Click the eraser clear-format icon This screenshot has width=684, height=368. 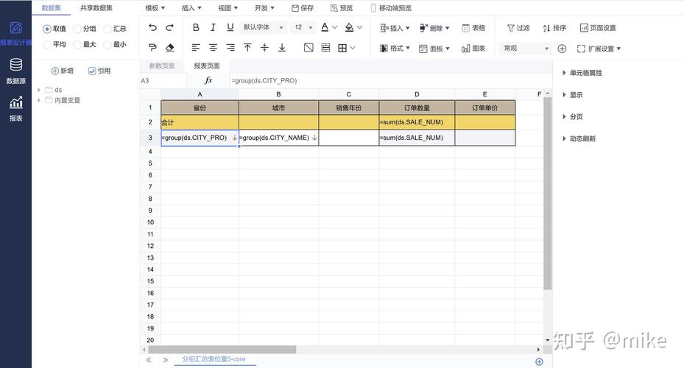(x=170, y=48)
